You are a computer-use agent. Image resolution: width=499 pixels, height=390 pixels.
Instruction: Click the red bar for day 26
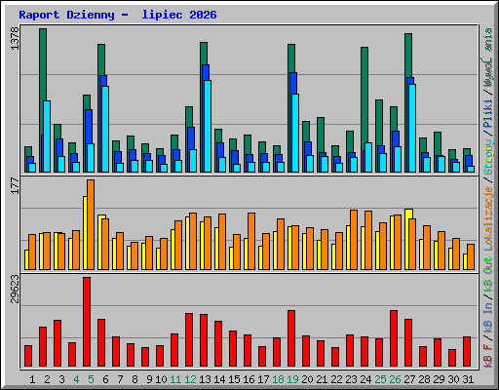[x=394, y=338]
